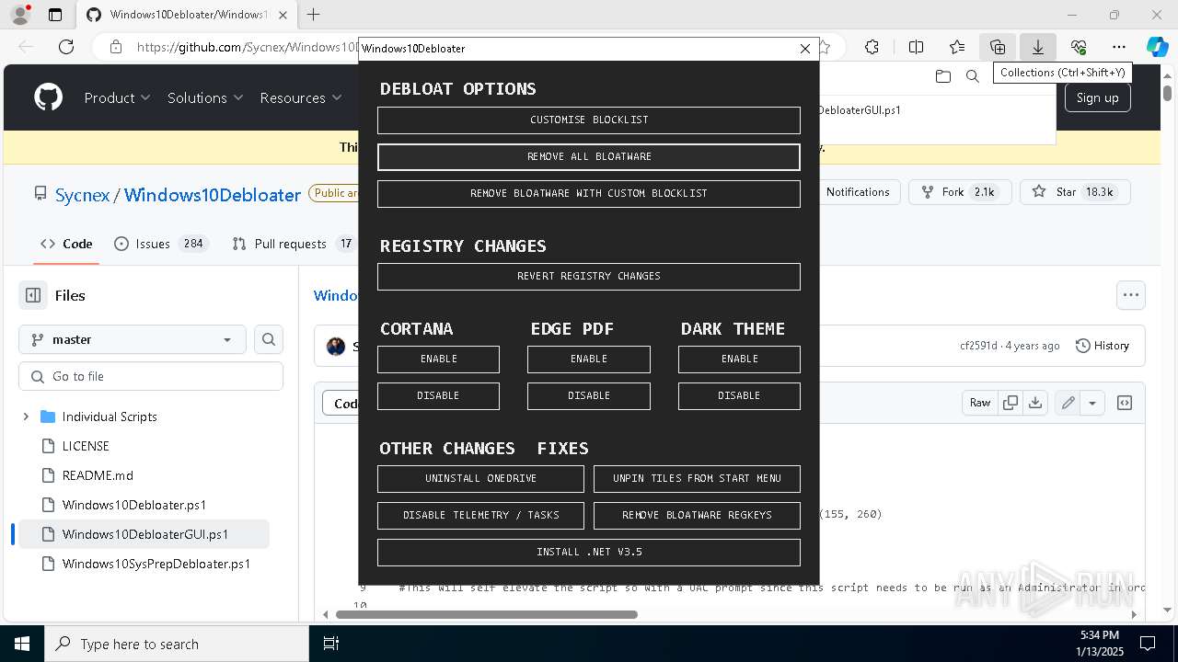View site information lock icon

tap(116, 47)
